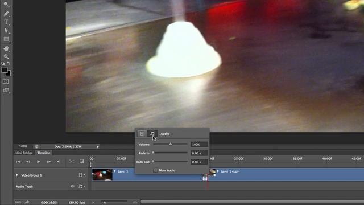Click the transition icon between clips
Viewport: 364px width, 205px height.
[205, 178]
